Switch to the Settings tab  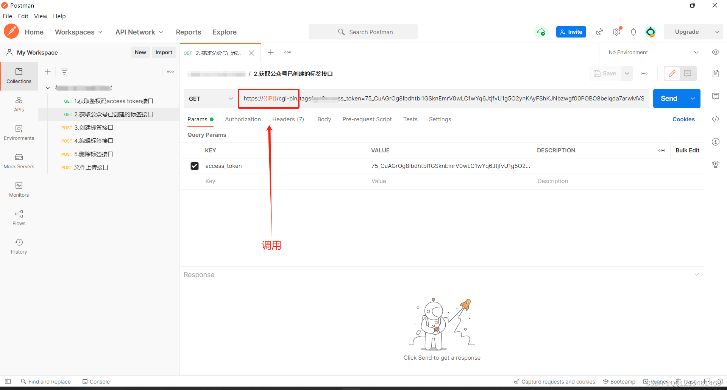pos(440,119)
